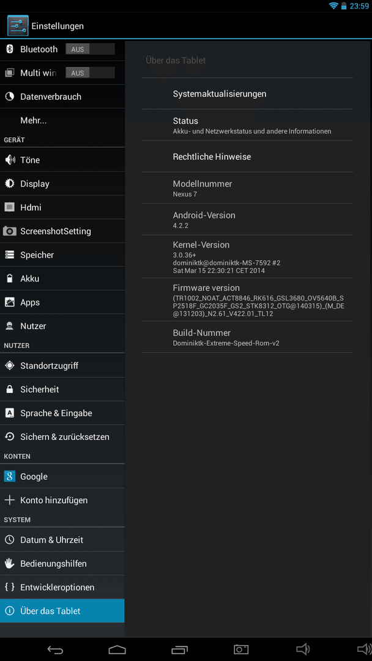Viewport: 372px width, 661px height.
Task: Toggle the Bluetooth switch
Action: coord(90,50)
